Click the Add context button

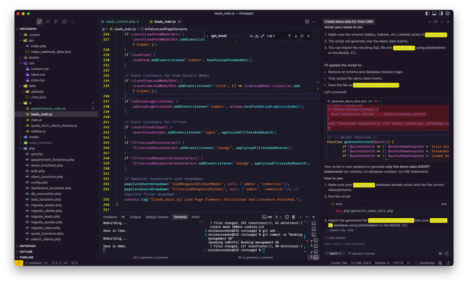335,238
